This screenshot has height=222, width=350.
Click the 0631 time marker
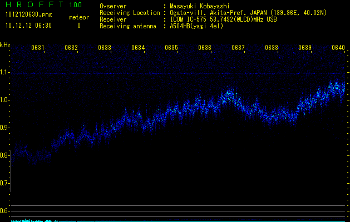[x=38, y=48]
